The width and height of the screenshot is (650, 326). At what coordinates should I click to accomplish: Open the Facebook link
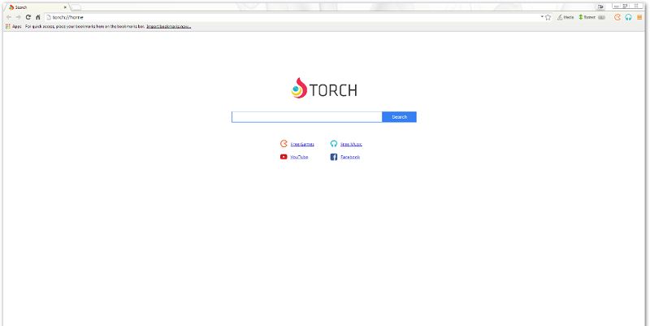pos(350,157)
